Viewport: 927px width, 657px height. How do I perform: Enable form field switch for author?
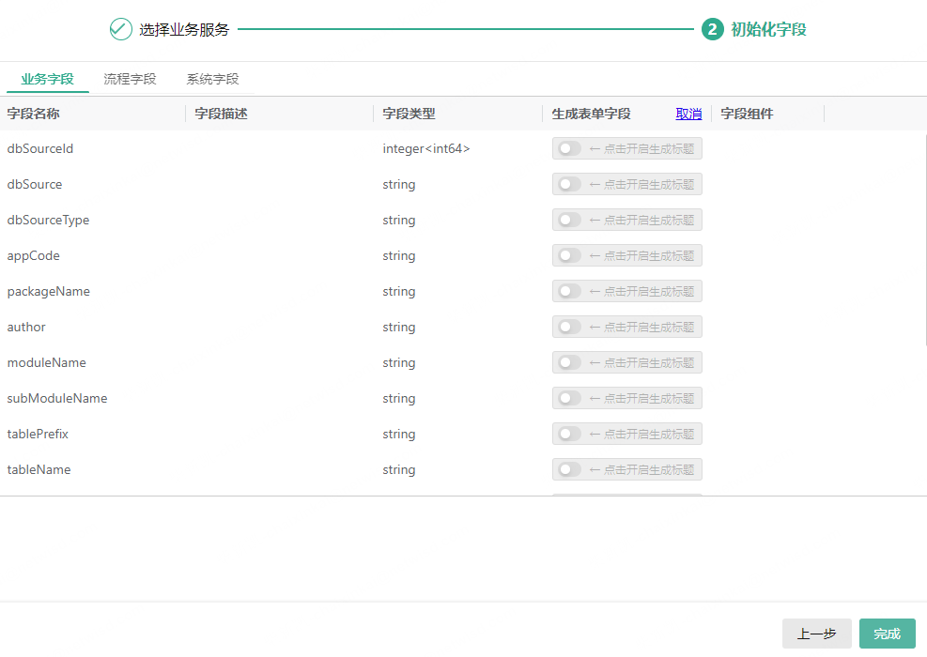tap(570, 327)
